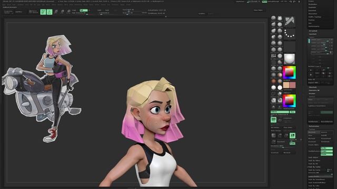Toggle Groups under MaskByFeature

pyautogui.click(x=326, y=151)
